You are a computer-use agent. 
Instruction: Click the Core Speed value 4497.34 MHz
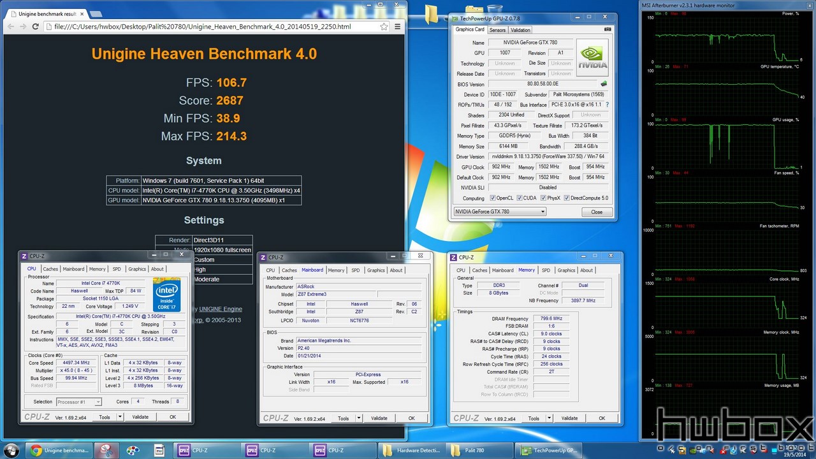(x=78, y=363)
